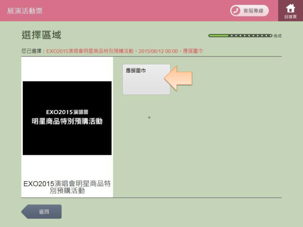
Task: Go back with the 返回 button
Action: pos(42,211)
